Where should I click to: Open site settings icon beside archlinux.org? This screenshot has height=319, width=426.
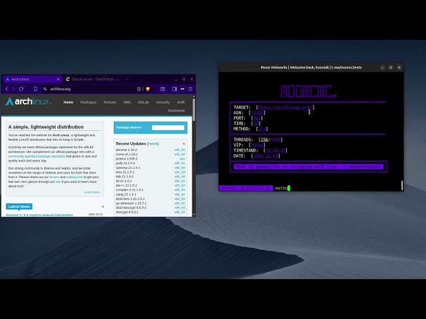[x=45, y=89]
